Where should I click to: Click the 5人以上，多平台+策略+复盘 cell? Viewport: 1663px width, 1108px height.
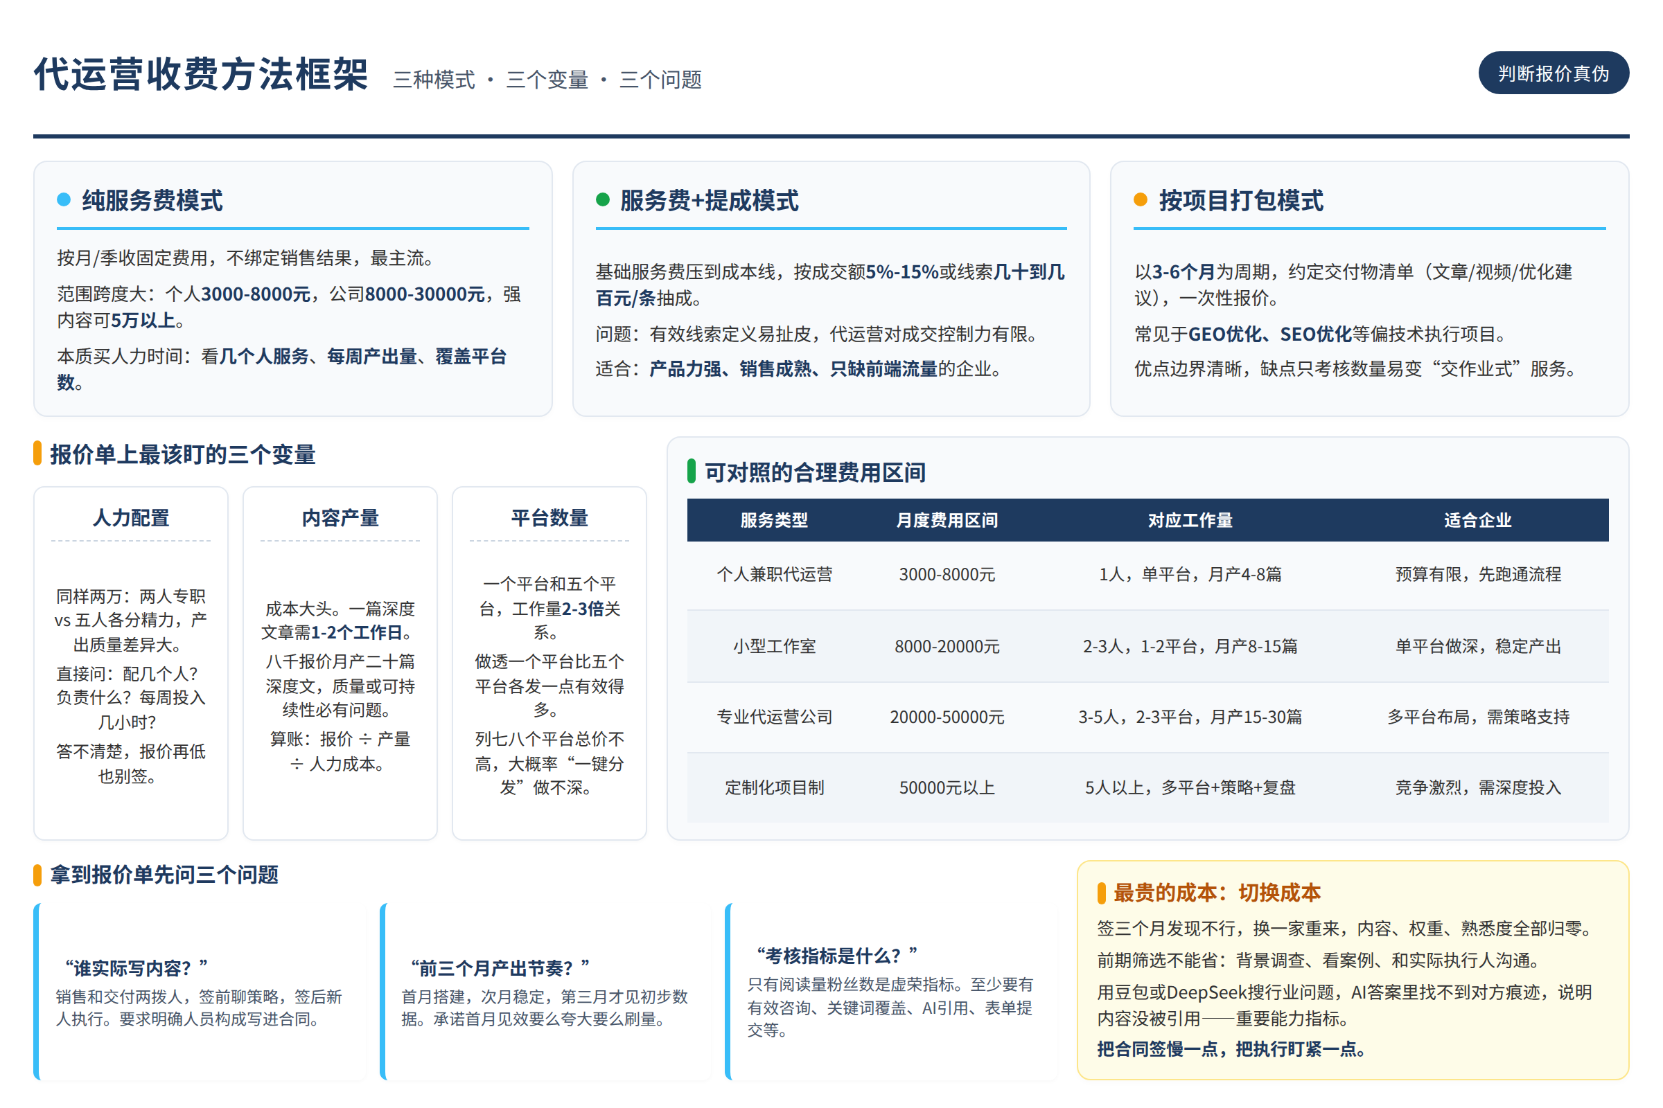point(1190,787)
